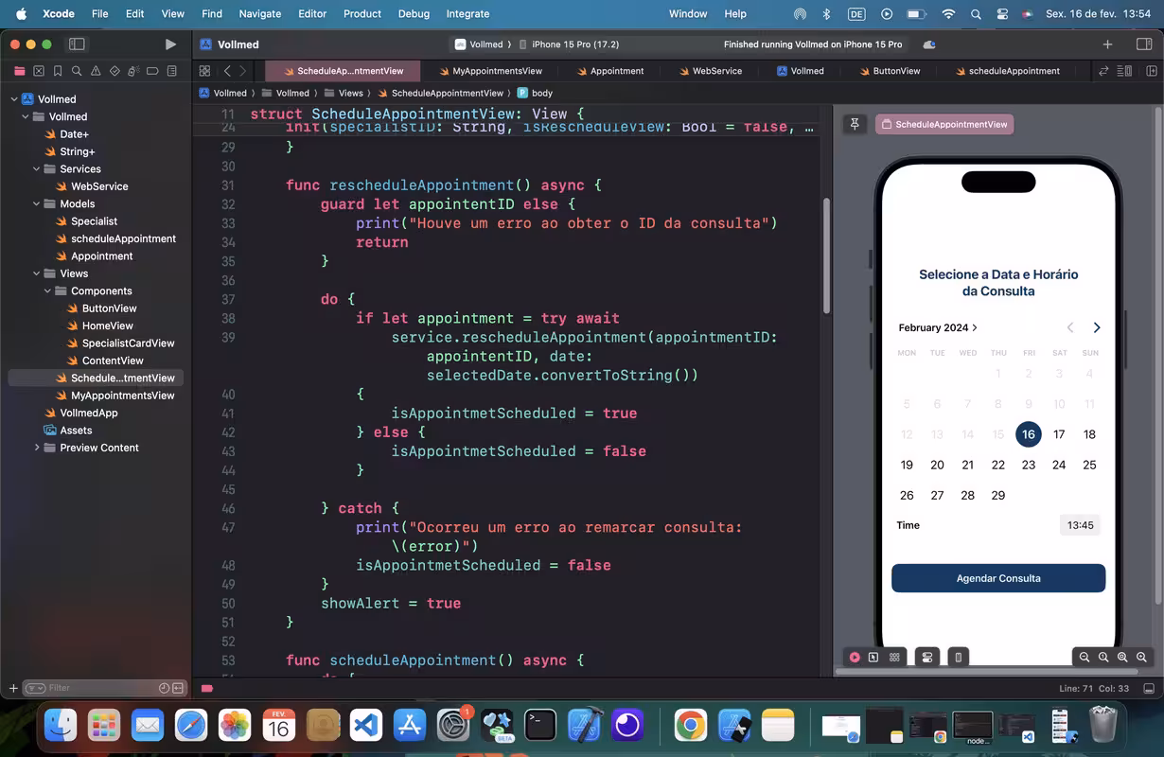The width and height of the screenshot is (1164, 757).
Task: Switch to the MyAppointmentsView tab
Action: pos(490,71)
